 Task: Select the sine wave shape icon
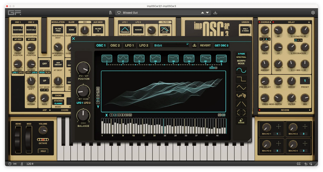click(x=241, y=71)
